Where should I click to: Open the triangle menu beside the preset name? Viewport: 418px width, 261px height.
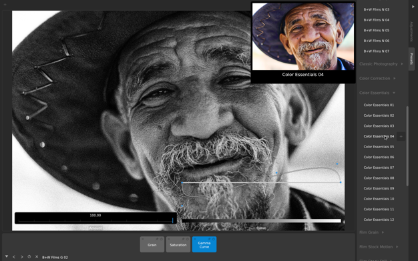pos(7,257)
